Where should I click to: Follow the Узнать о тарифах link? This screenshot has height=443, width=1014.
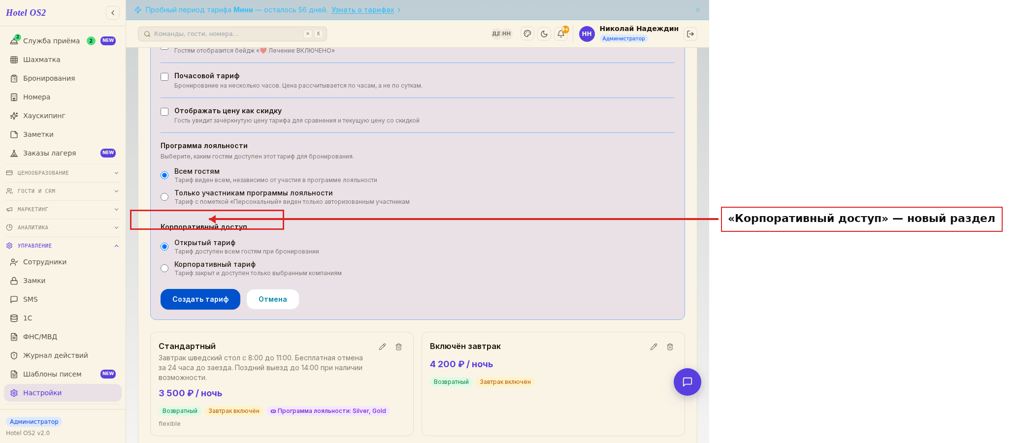coord(362,10)
